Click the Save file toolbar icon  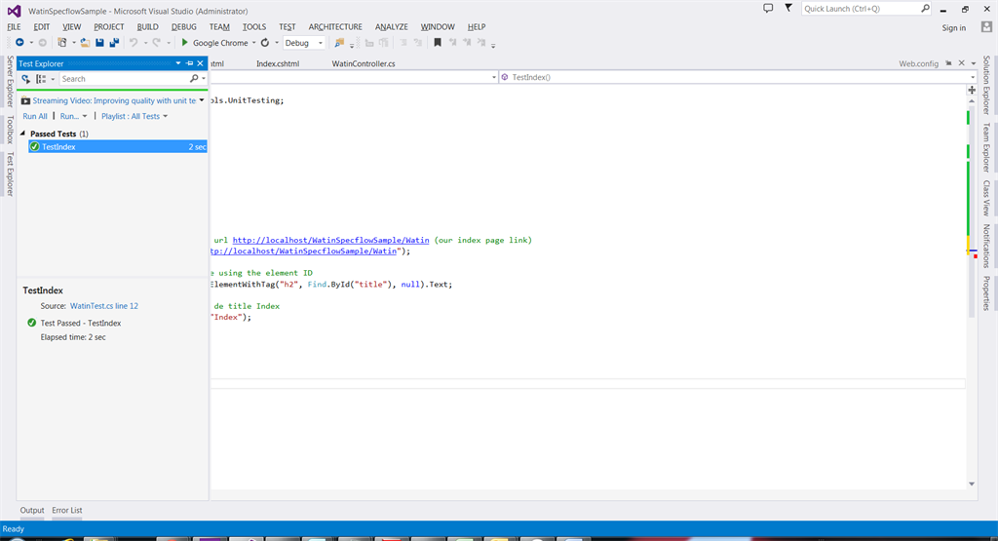99,43
